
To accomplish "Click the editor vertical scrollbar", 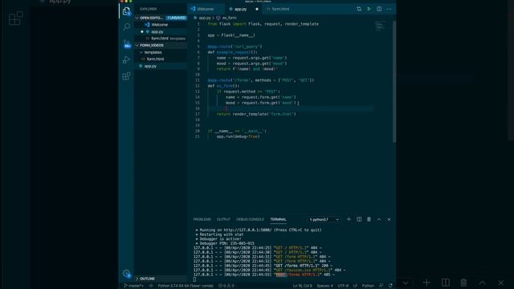I will coord(394,82).
